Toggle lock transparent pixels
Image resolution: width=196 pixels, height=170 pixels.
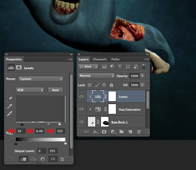click(x=90, y=85)
